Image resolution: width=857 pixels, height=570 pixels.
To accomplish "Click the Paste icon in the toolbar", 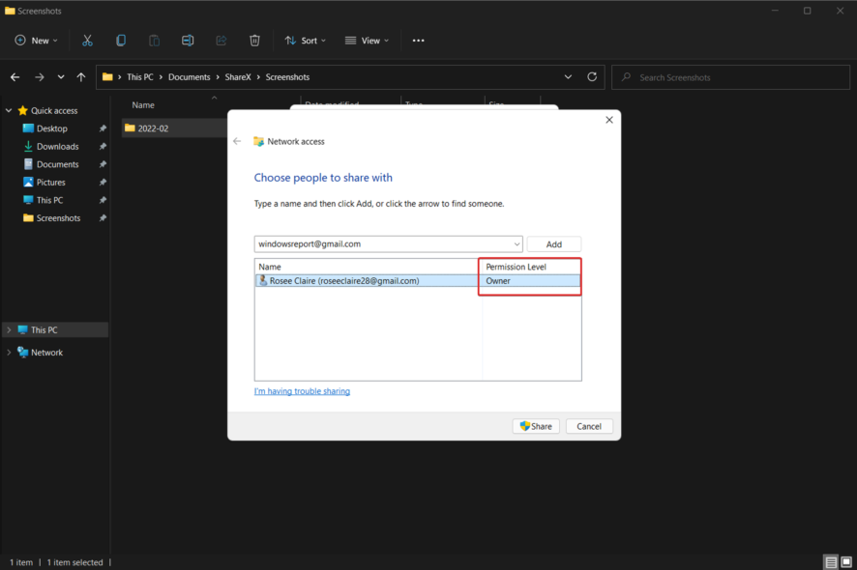I will [x=154, y=40].
